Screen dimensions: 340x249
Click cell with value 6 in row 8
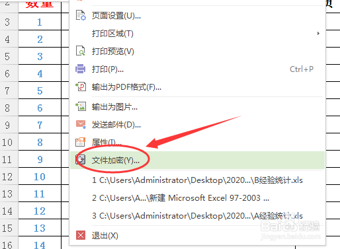[40, 108]
